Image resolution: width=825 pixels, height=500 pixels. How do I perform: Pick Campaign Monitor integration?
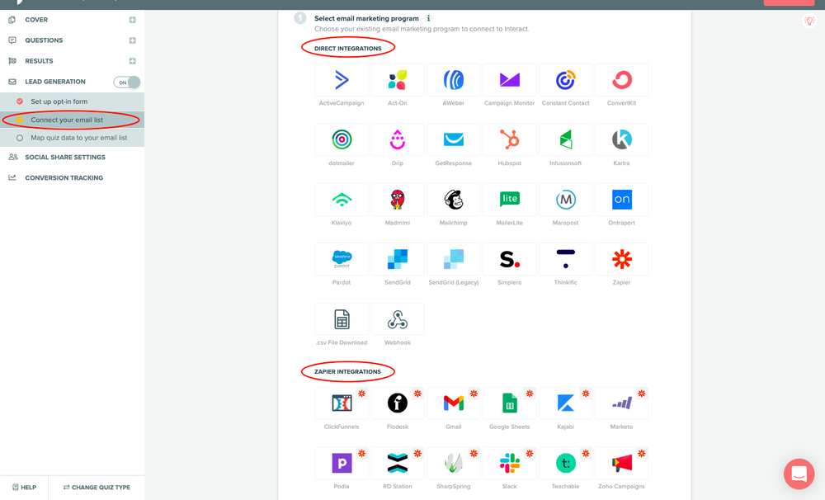[x=509, y=80]
